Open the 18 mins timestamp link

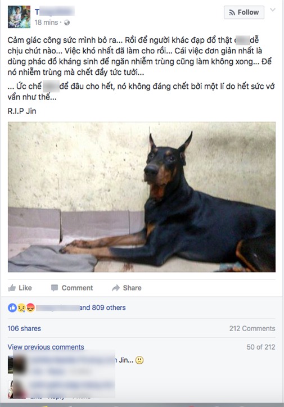click(x=46, y=22)
